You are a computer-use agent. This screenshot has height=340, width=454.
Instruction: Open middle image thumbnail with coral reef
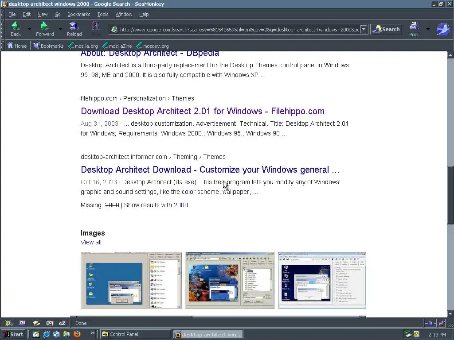pyautogui.click(x=230, y=280)
